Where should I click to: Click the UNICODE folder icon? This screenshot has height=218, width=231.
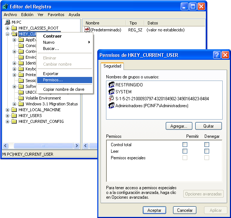21,92
